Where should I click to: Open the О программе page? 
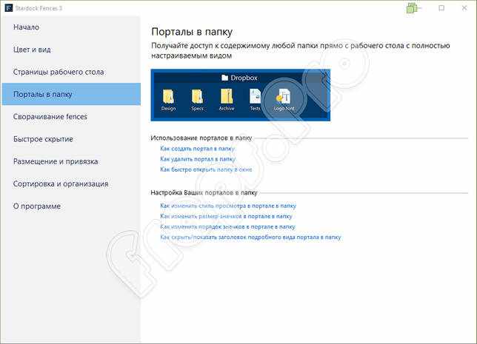coord(37,206)
